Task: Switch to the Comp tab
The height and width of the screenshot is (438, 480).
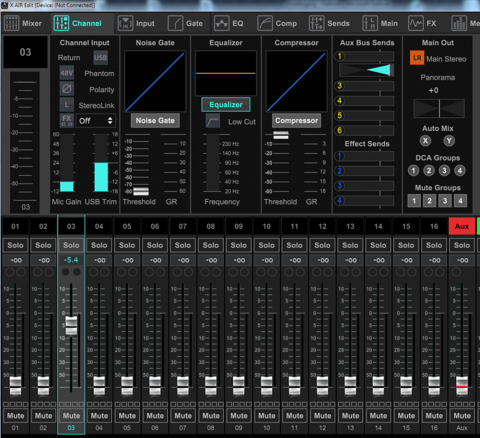Action: pos(277,23)
